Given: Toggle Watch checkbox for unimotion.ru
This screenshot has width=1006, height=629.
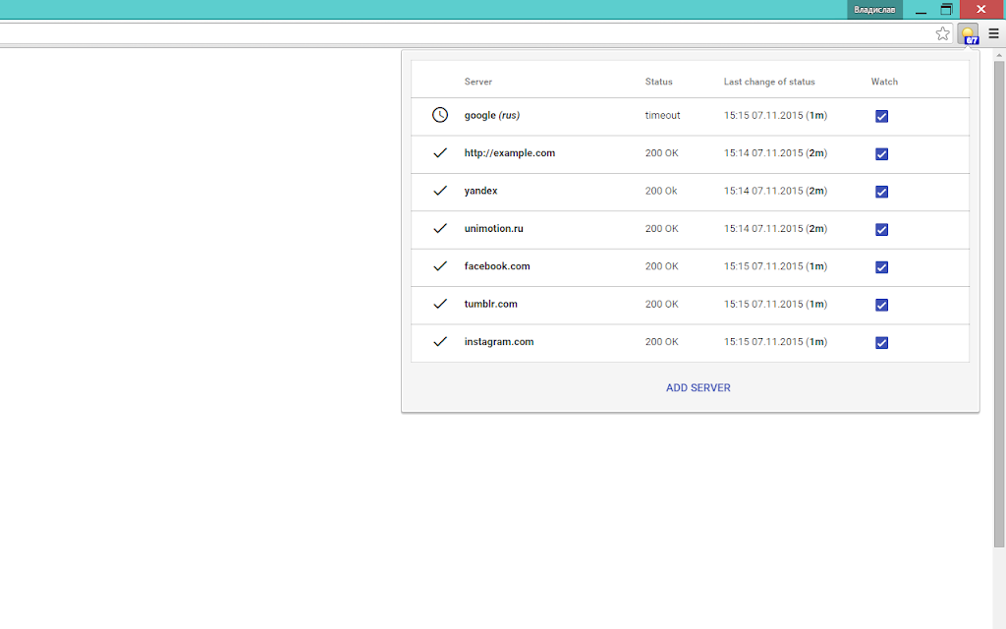Looking at the screenshot, I should click(881, 230).
